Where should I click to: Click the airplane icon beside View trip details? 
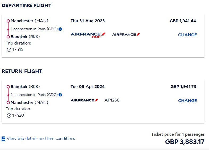click(x=3, y=139)
